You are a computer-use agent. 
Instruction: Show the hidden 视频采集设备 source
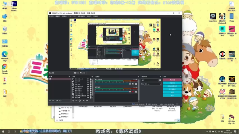(88, 94)
